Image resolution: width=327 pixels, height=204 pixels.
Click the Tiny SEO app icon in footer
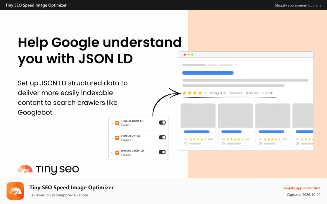pyautogui.click(x=15, y=191)
